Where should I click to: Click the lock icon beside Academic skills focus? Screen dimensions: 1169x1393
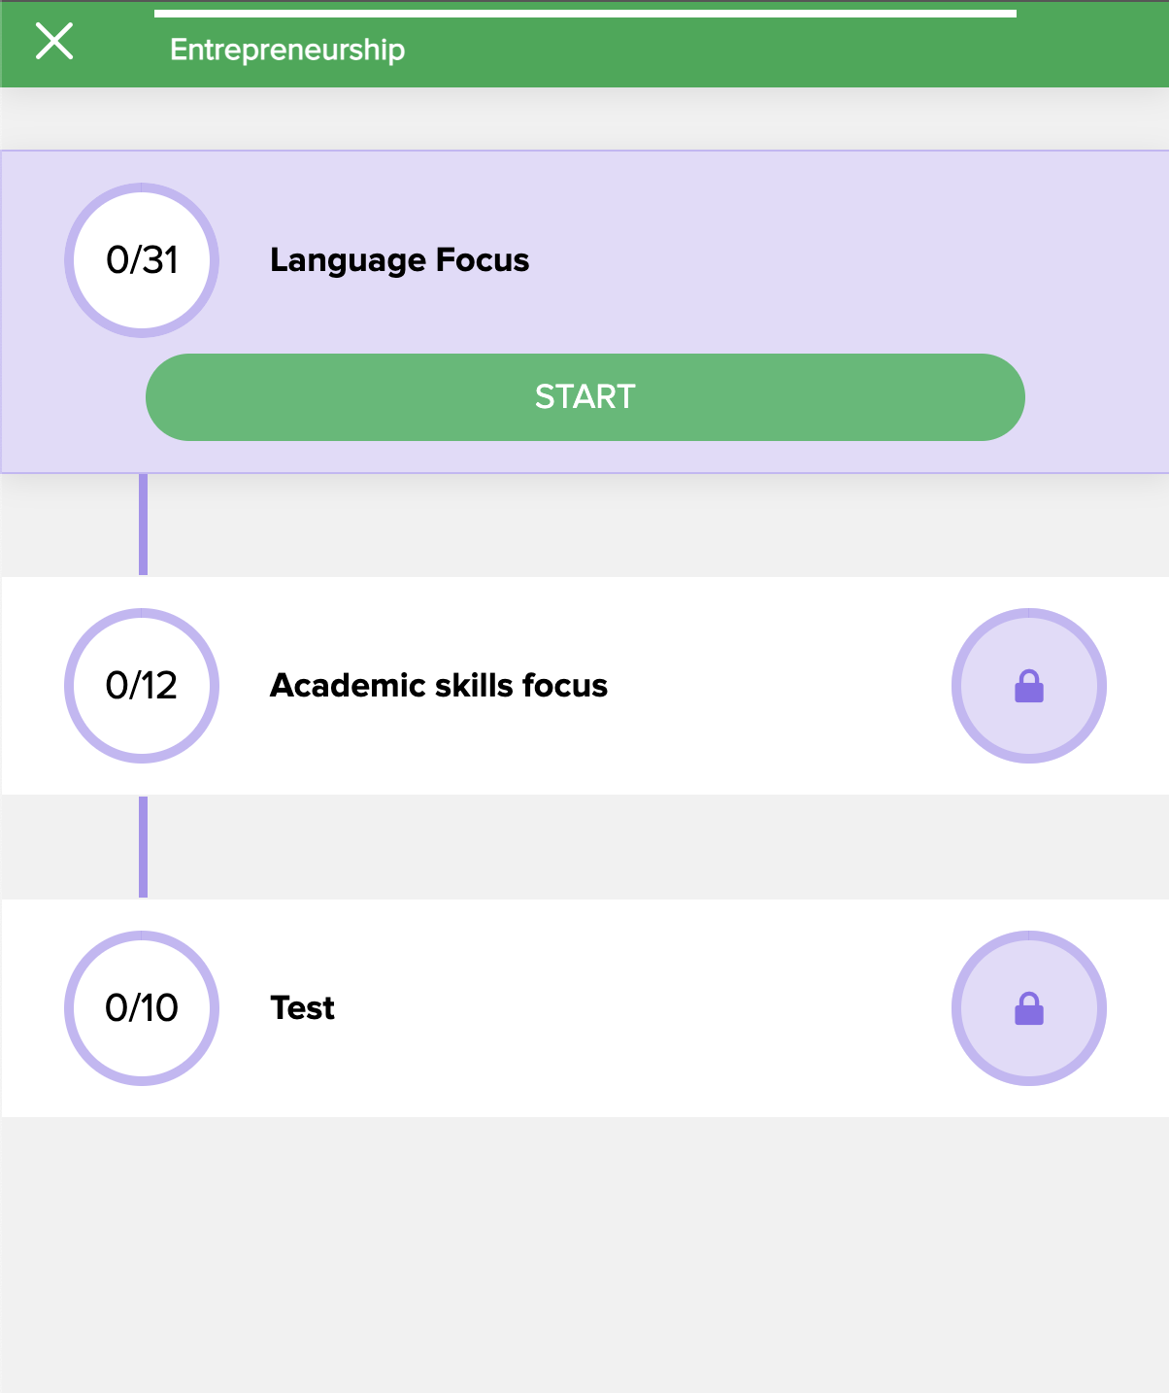[x=1028, y=686]
